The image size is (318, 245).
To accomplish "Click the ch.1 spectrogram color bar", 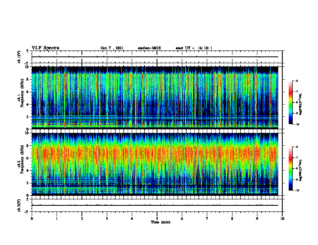I will click(290, 102).
